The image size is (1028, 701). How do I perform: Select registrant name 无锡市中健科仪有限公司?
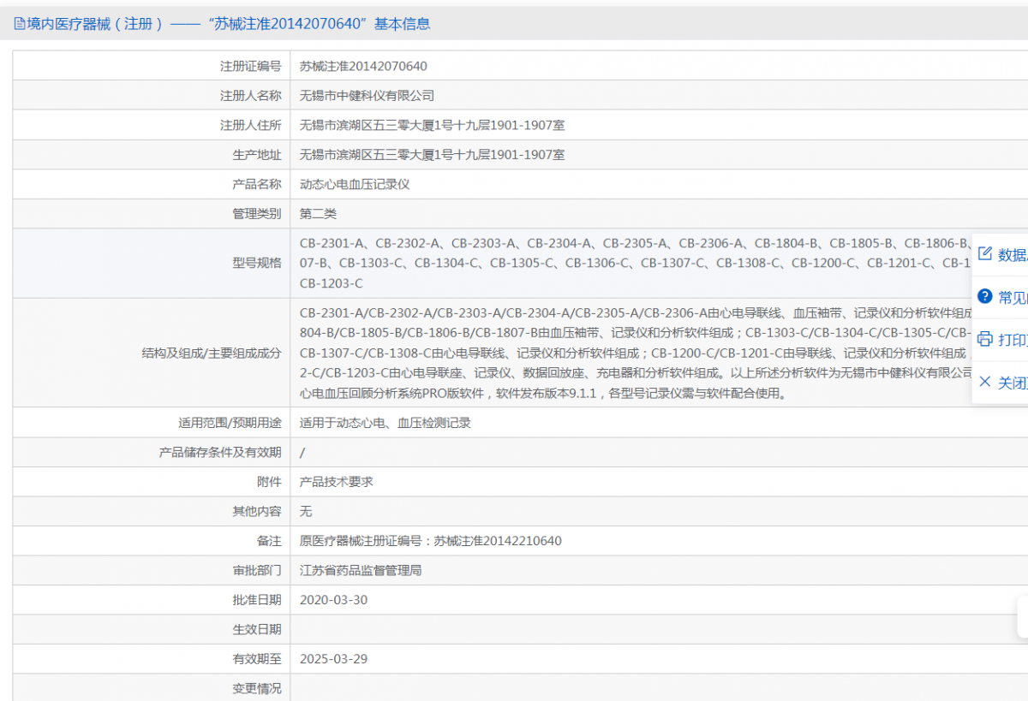pos(367,96)
